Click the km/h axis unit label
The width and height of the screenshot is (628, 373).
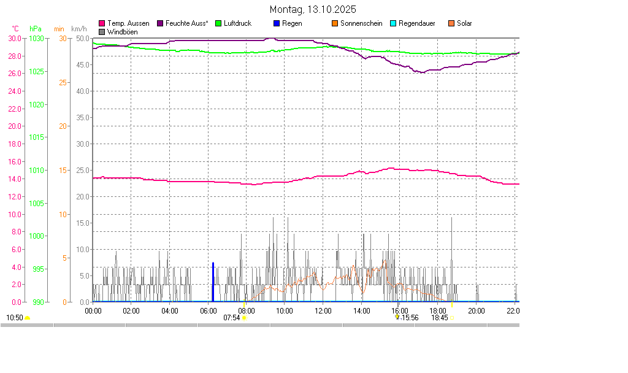[78, 29]
